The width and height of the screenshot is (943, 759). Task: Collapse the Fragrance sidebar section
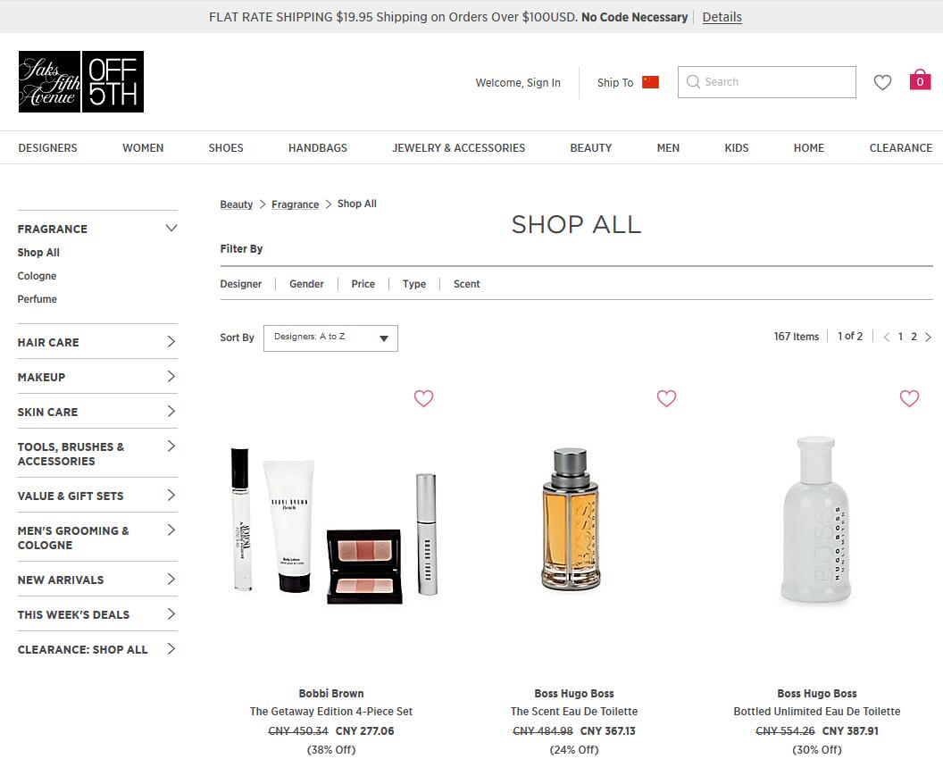pos(171,228)
